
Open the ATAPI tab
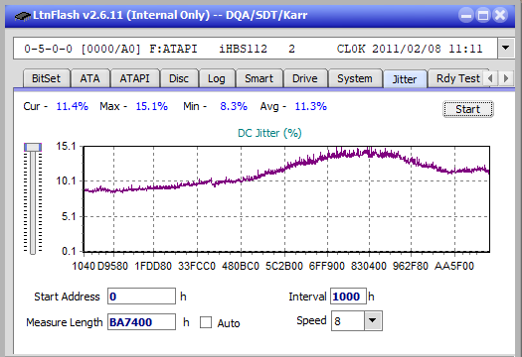coord(134,78)
